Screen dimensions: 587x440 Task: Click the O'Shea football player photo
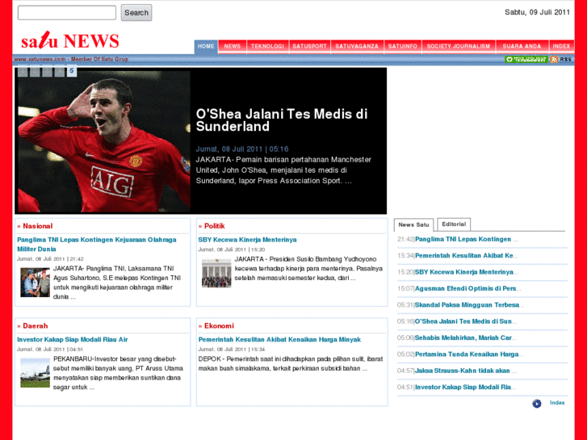[104, 141]
